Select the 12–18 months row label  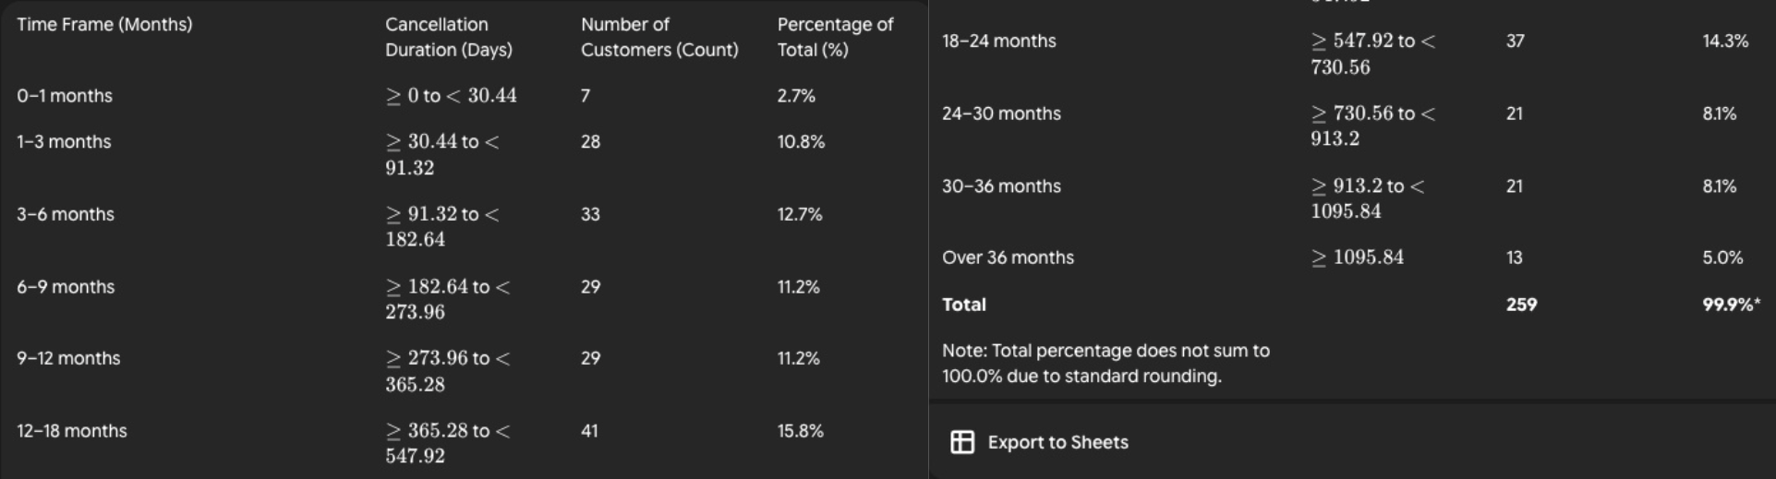72,431
